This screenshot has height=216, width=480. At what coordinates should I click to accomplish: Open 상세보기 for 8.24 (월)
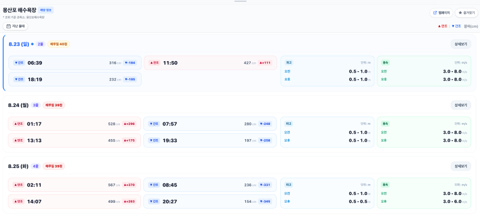[461, 105]
